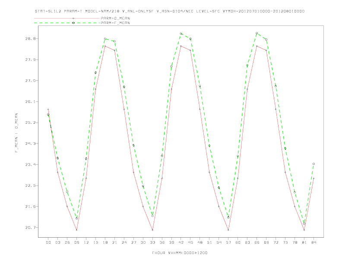
Task: Click the x-axis tick label 42
Action: 181,242
